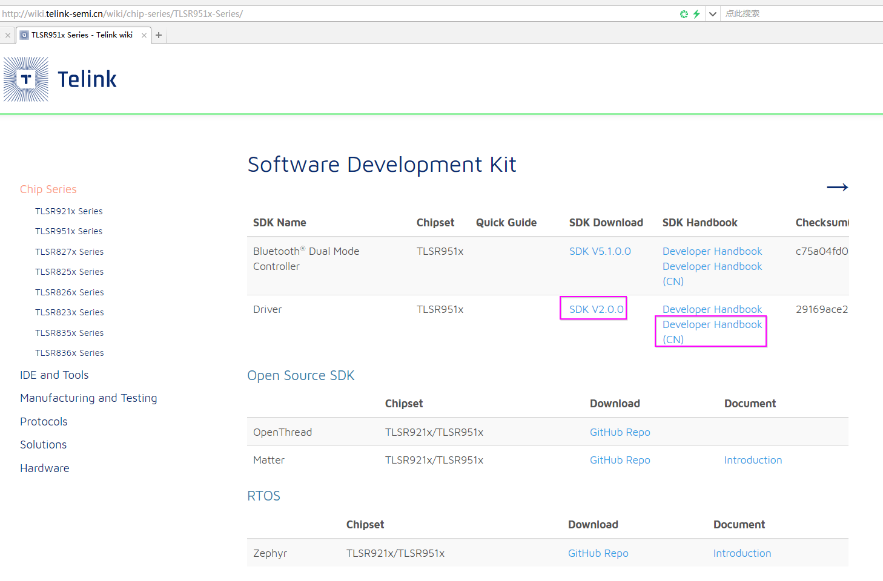The image size is (883, 581).
Task: Click the Software Development Kit heading
Action: point(382,165)
